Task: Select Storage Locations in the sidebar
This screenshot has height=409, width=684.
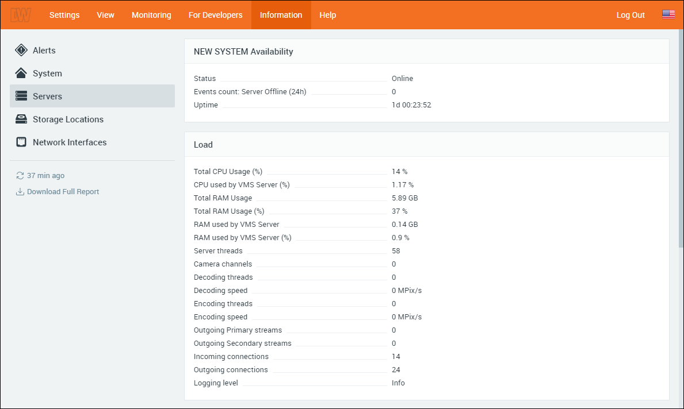Action: click(68, 119)
